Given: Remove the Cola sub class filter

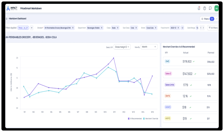Looking at the screenshot, I should (136, 28).
